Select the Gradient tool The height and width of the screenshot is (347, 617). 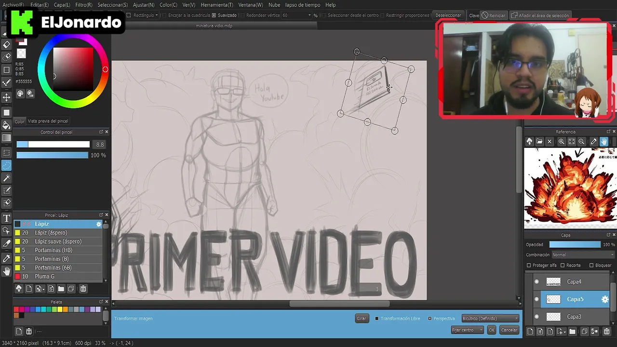point(7,138)
